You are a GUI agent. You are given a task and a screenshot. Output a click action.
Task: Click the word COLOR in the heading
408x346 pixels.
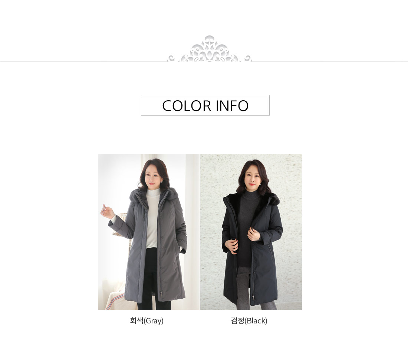click(186, 105)
